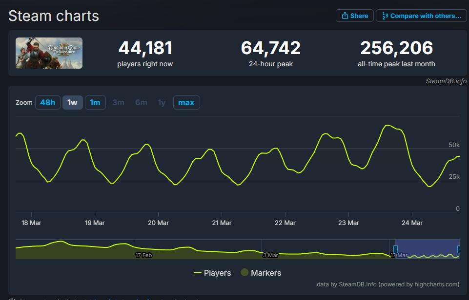
Task: Grab the left navigator range handle
Action: coord(395,249)
